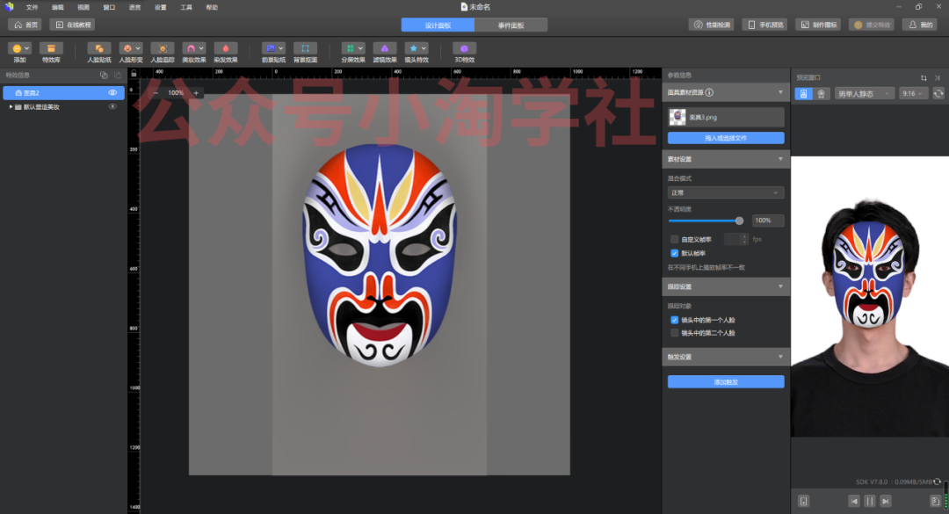Open the 滤镜效果 filter effect tool
This screenshot has width=949, height=514.
384,48
